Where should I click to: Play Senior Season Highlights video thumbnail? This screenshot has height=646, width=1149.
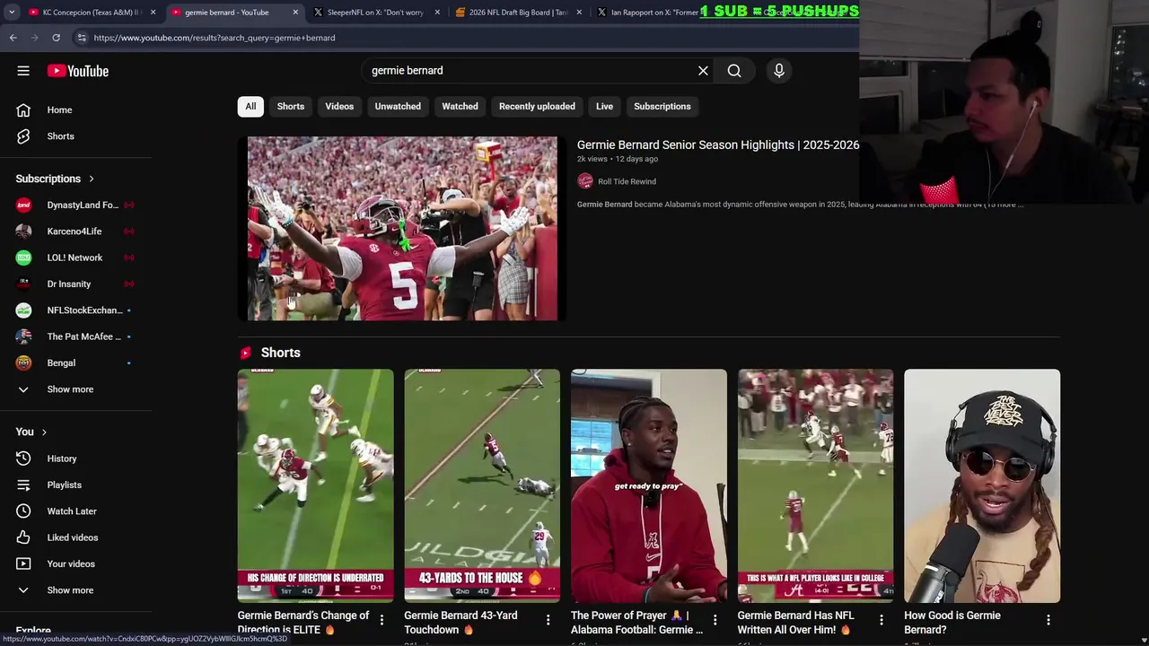402,229
